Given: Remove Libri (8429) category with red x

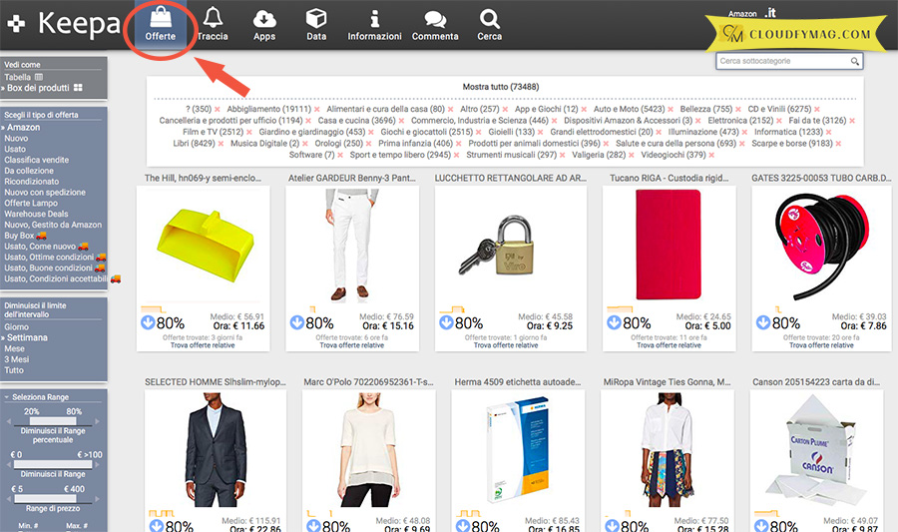Looking at the screenshot, I should pos(221,144).
